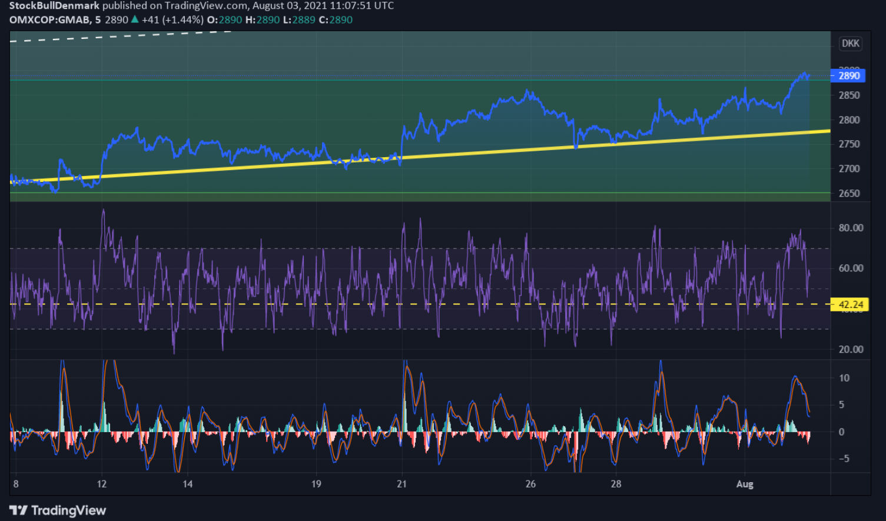Screen dimensions: 886x521
Task: Click the 2850 price scale label
Action: coord(849,95)
